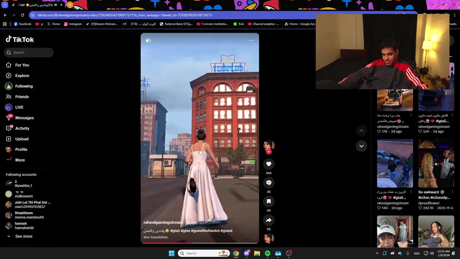Open Friends section
The height and width of the screenshot is (259, 460).
click(22, 97)
